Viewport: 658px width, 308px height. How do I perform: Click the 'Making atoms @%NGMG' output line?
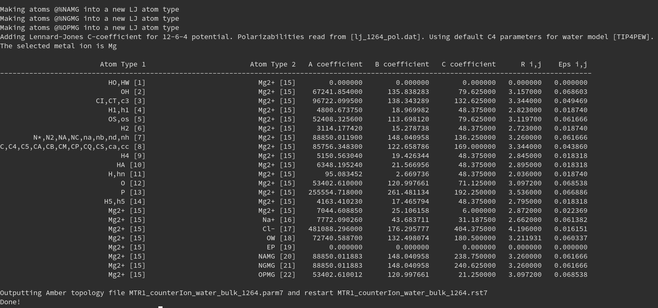point(89,19)
